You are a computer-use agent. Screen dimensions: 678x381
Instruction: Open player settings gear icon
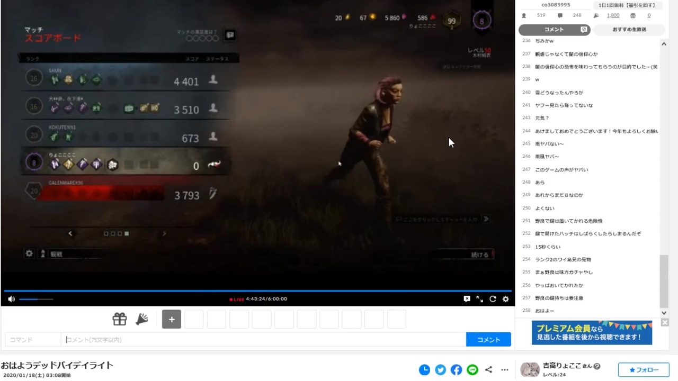click(x=505, y=299)
